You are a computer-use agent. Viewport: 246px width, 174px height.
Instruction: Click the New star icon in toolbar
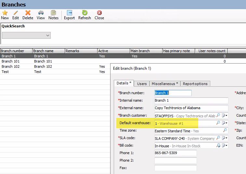pyautogui.click(x=5, y=13)
